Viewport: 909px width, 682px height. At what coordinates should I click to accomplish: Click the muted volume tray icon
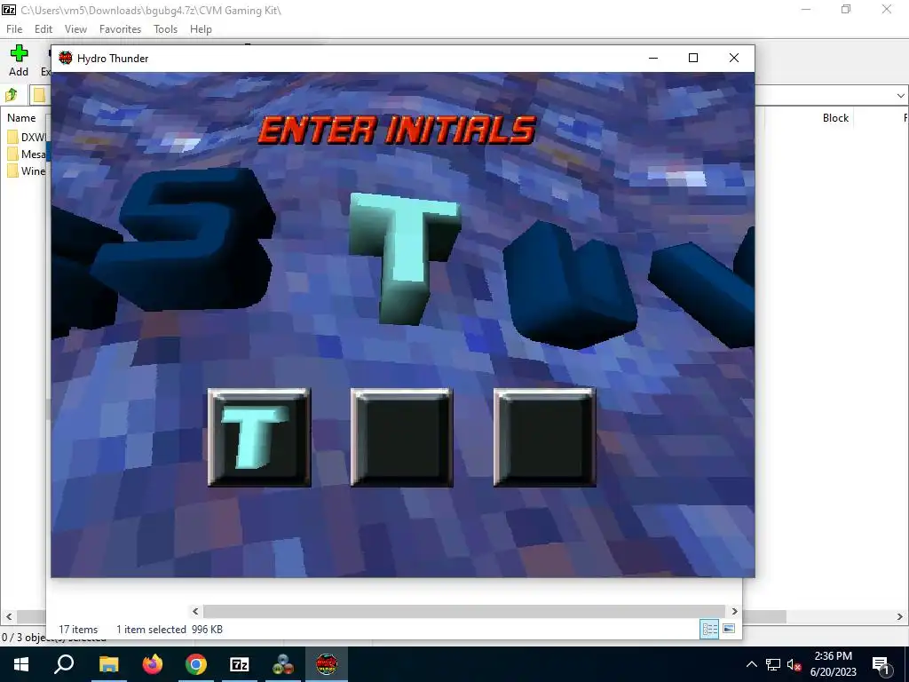point(794,664)
